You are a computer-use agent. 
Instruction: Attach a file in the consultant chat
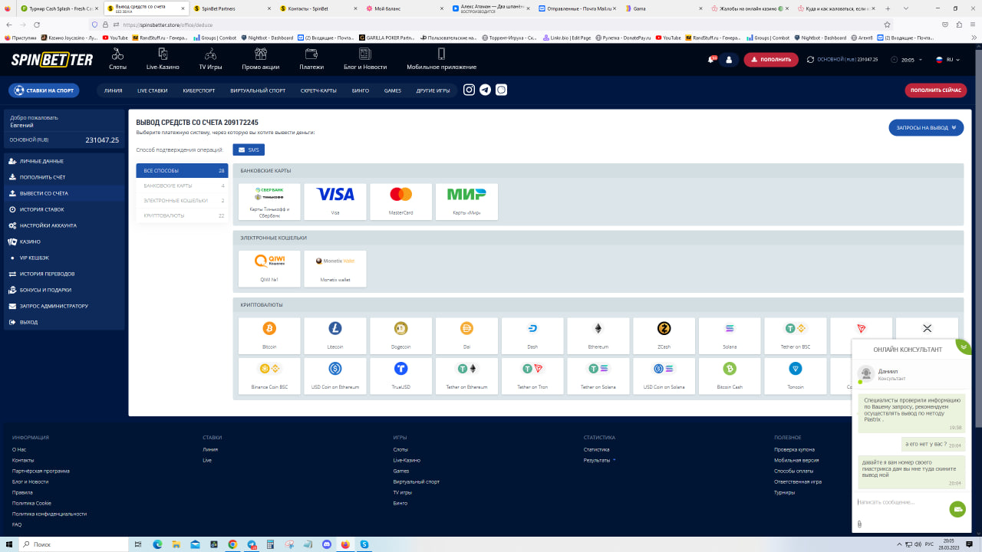tap(859, 524)
